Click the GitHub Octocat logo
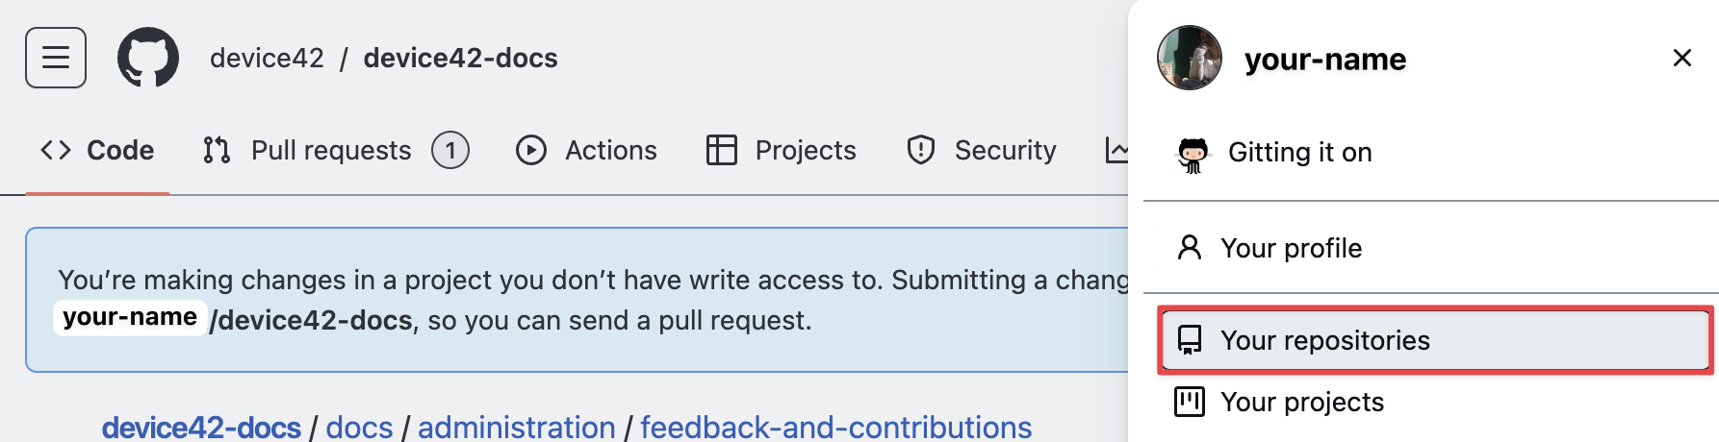 coord(148,58)
